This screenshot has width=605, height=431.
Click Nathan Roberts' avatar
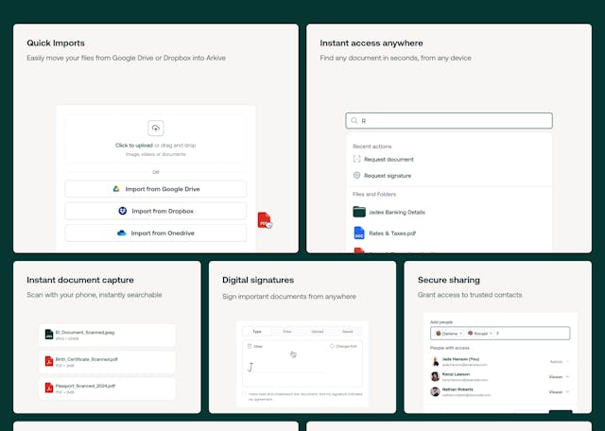tap(435, 391)
